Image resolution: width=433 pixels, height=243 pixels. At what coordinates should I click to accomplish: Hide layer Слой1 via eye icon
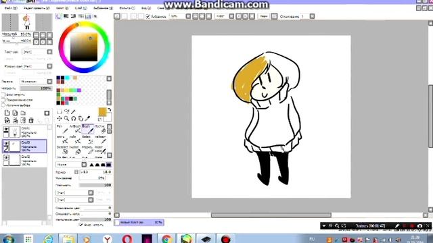coord(6,129)
